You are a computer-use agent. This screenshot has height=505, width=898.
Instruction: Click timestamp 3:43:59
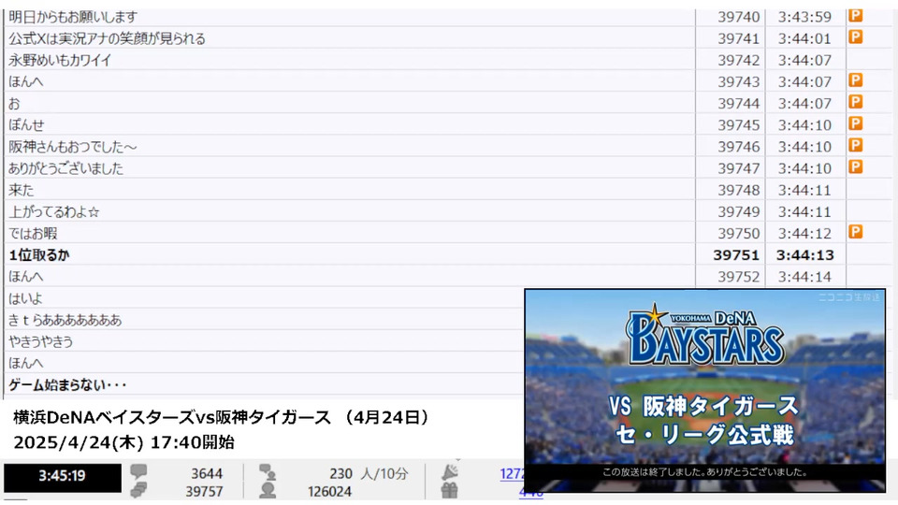tap(804, 17)
